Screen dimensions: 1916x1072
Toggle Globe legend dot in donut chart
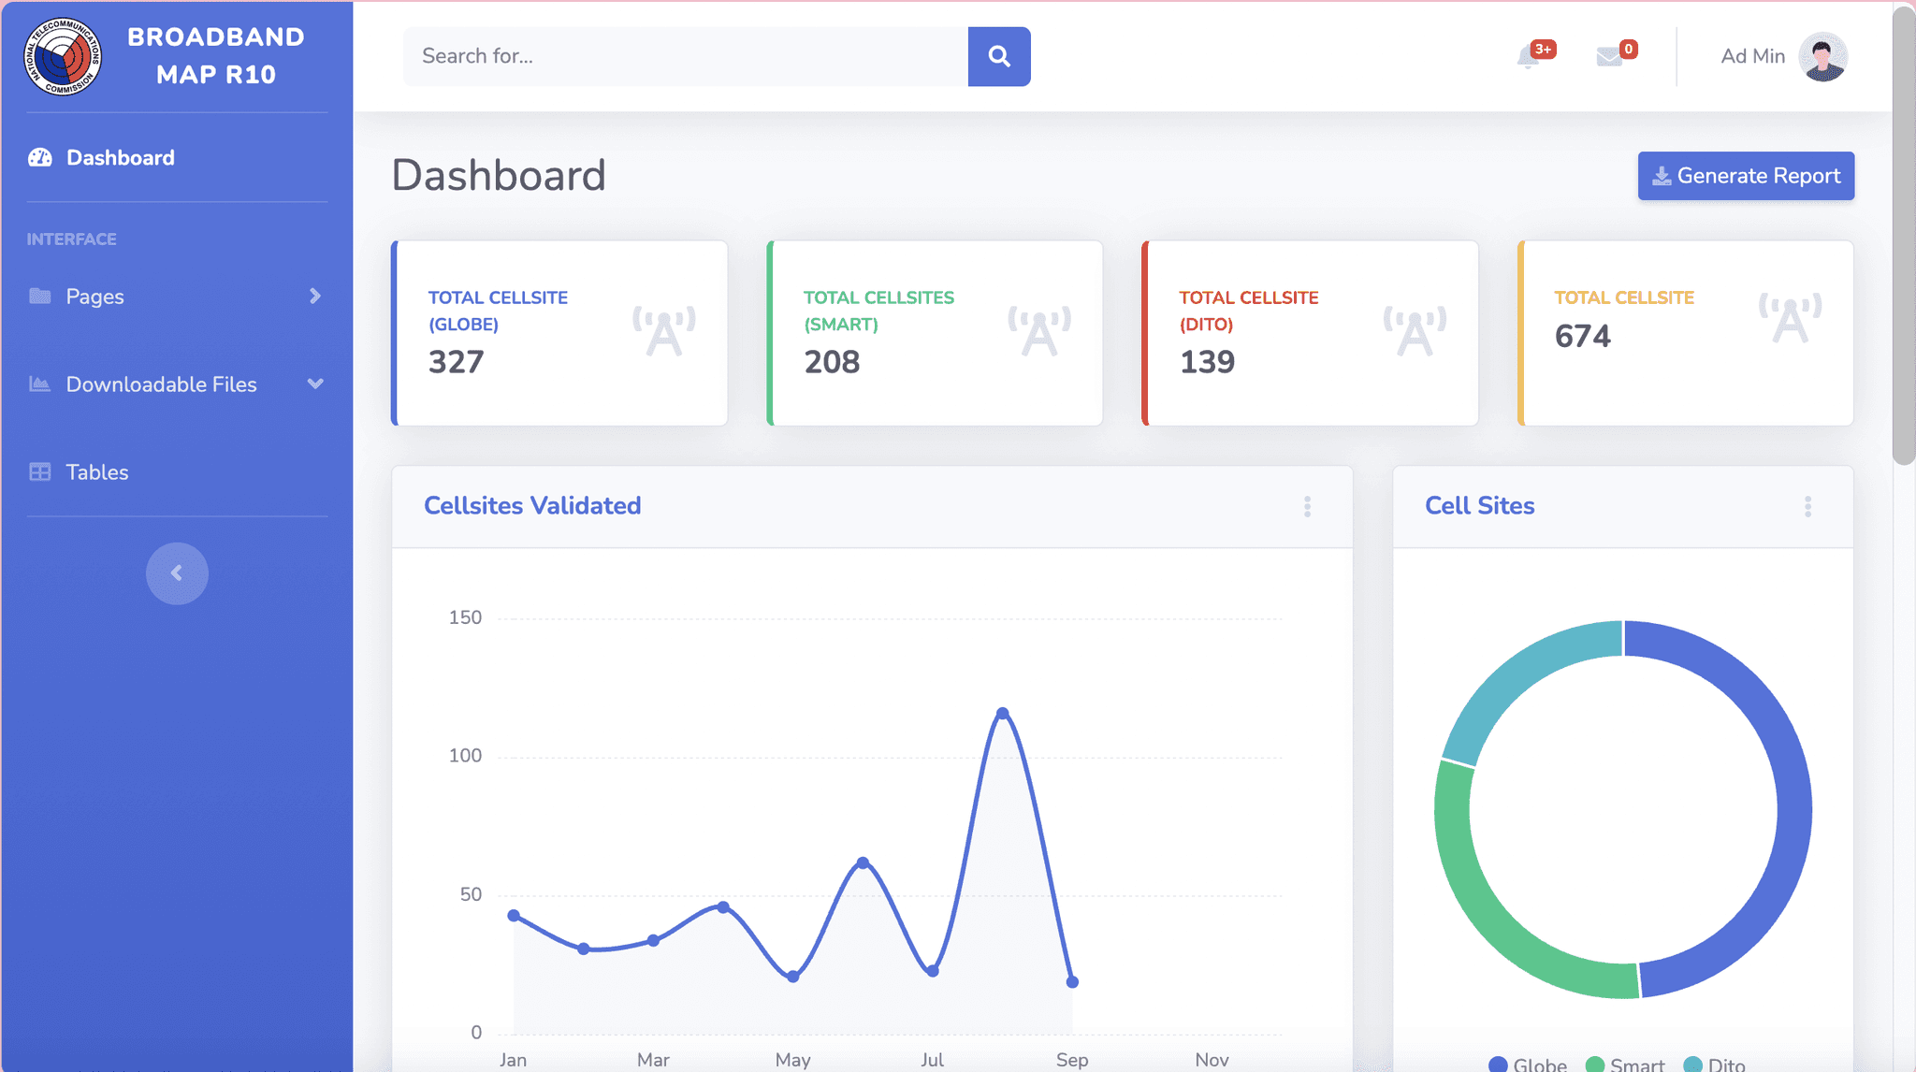pyautogui.click(x=1498, y=1064)
